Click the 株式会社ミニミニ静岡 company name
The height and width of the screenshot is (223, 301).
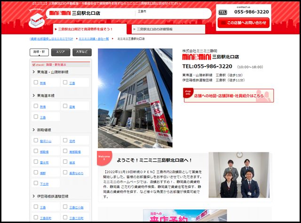click(199, 51)
